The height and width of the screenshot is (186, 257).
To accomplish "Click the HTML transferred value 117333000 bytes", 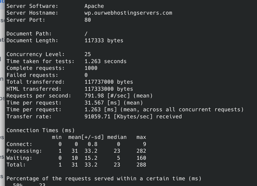I will click(x=109, y=89).
